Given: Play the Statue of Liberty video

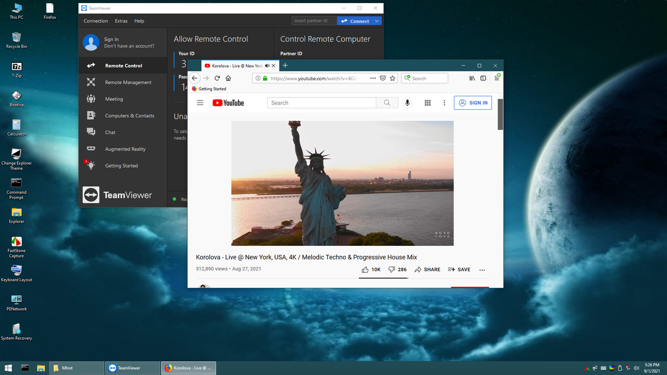Looking at the screenshot, I should point(342,183).
